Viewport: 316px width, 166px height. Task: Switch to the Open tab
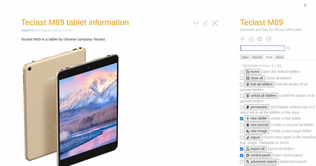(x=245, y=57)
